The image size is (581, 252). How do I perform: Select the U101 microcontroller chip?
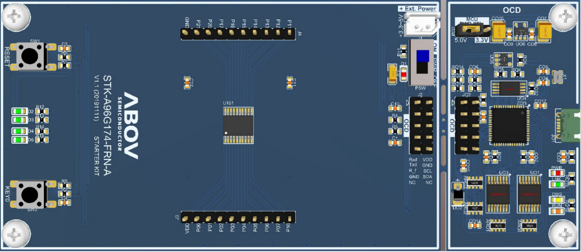pyautogui.click(x=238, y=126)
